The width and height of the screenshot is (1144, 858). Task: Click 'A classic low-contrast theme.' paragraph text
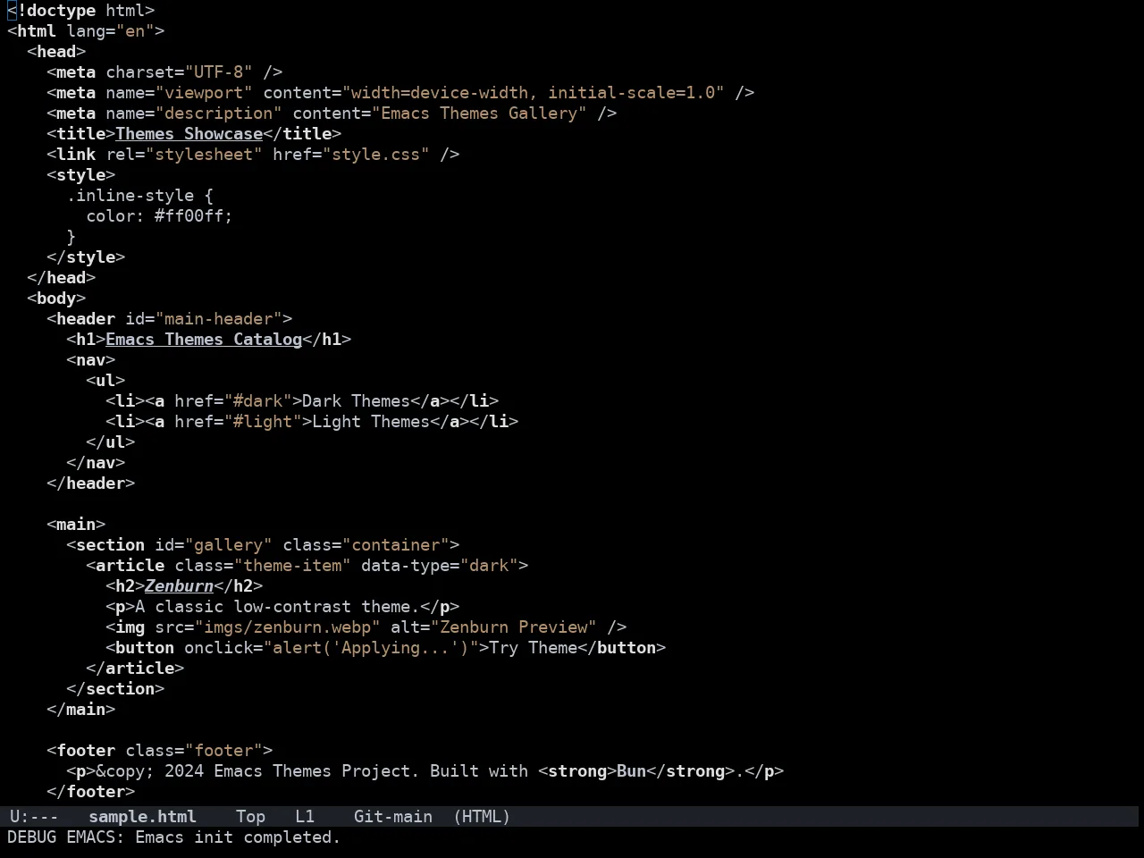(x=277, y=607)
